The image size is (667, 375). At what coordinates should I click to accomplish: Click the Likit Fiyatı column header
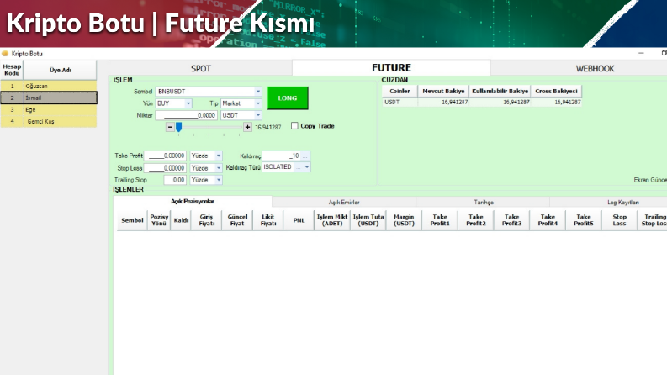pyautogui.click(x=268, y=220)
